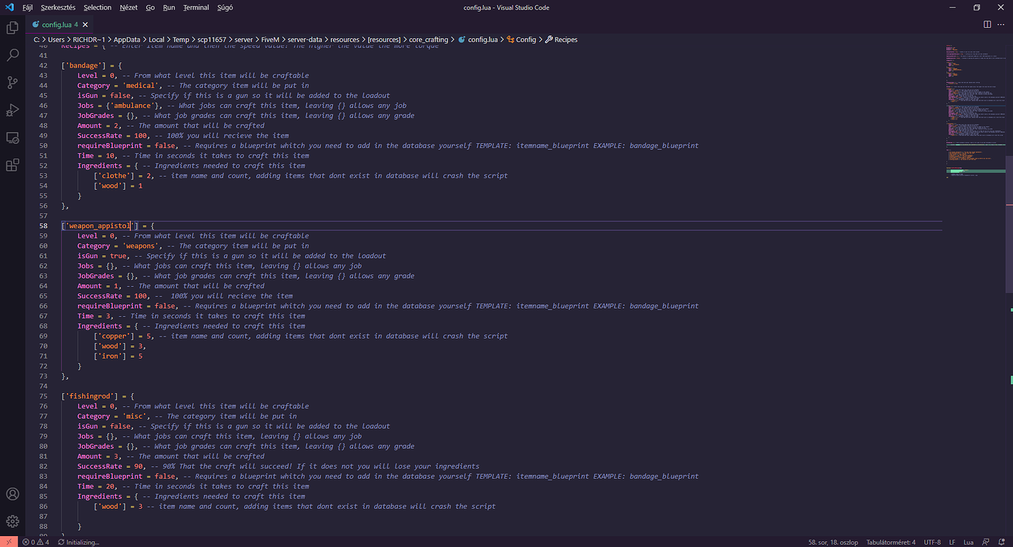
Task: Open editor actions with the ellipsis menu
Action: point(1001,24)
